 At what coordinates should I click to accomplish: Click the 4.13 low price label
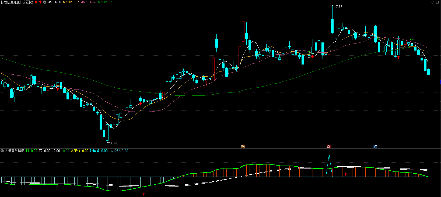[x=114, y=143]
